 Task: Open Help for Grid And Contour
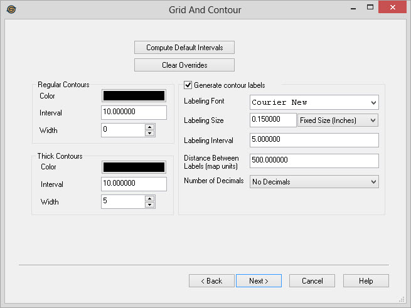point(366,281)
